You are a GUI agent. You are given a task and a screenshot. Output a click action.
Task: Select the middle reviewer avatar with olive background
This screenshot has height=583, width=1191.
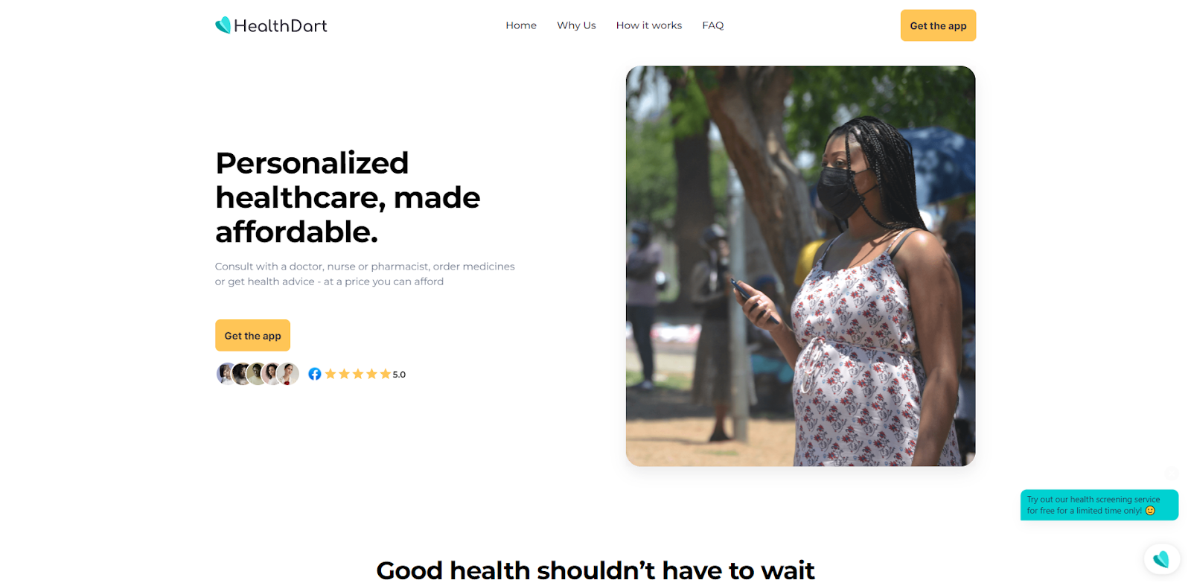click(x=257, y=374)
